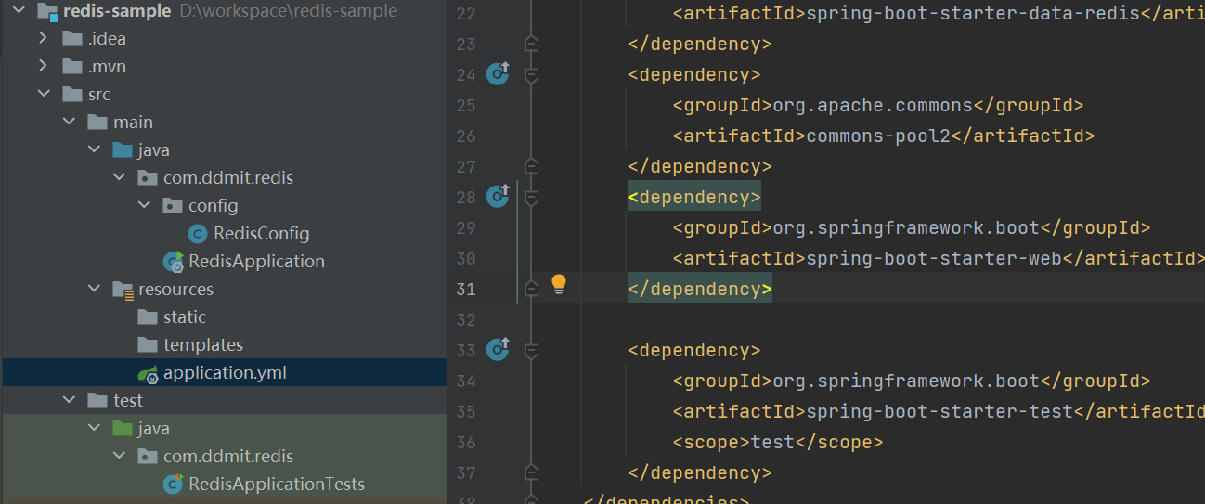Image resolution: width=1205 pixels, height=504 pixels.
Task: Click the project path D:\workspace\redis-sample
Action: (288, 11)
